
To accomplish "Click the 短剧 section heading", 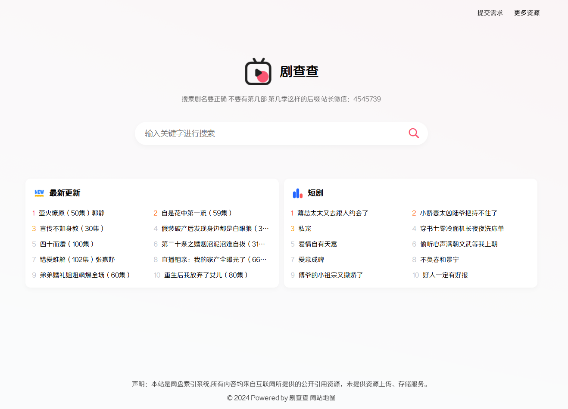I will click(x=315, y=193).
